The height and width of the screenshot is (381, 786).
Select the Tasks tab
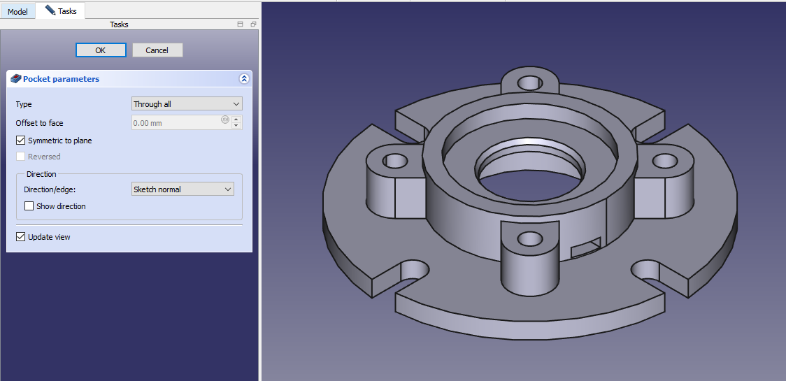click(61, 11)
